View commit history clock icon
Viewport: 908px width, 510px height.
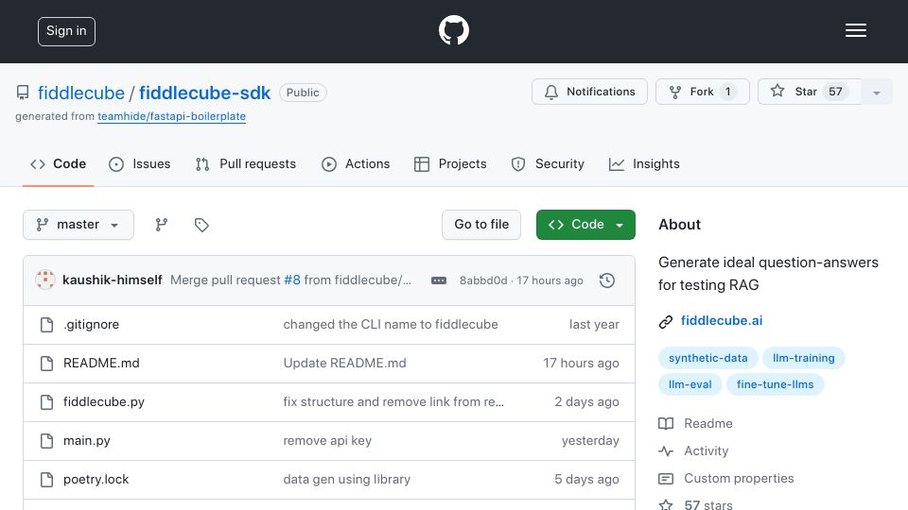[607, 280]
